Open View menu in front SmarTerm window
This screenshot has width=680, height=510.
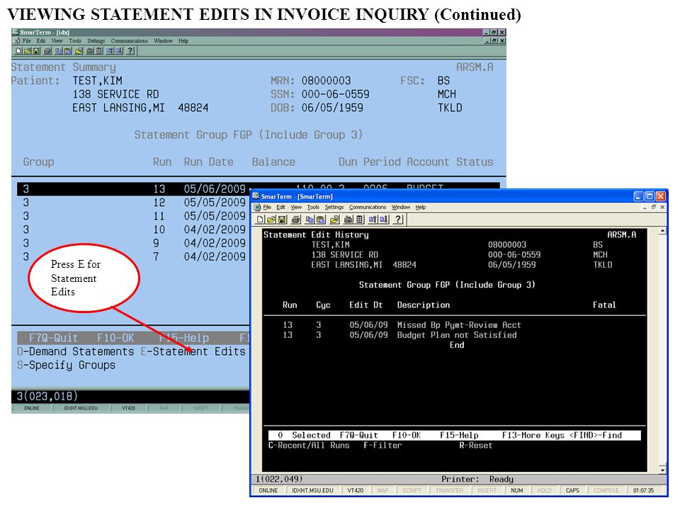(296, 208)
